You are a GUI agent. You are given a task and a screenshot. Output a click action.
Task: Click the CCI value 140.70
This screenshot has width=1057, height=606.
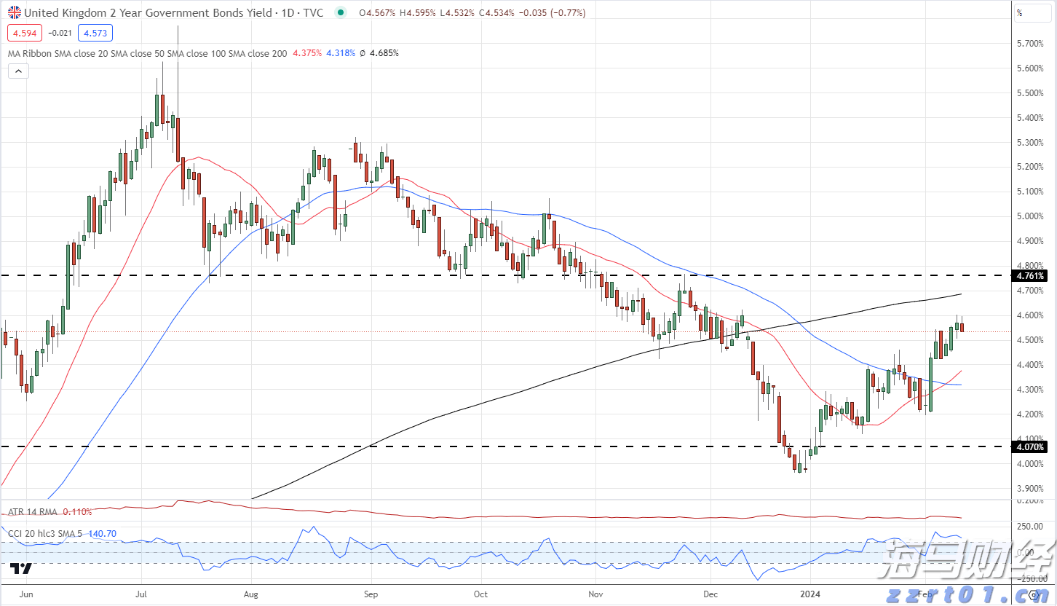[x=102, y=534]
